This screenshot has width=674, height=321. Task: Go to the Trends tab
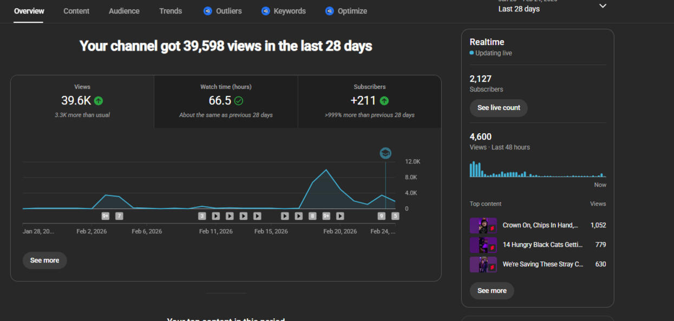pos(171,11)
